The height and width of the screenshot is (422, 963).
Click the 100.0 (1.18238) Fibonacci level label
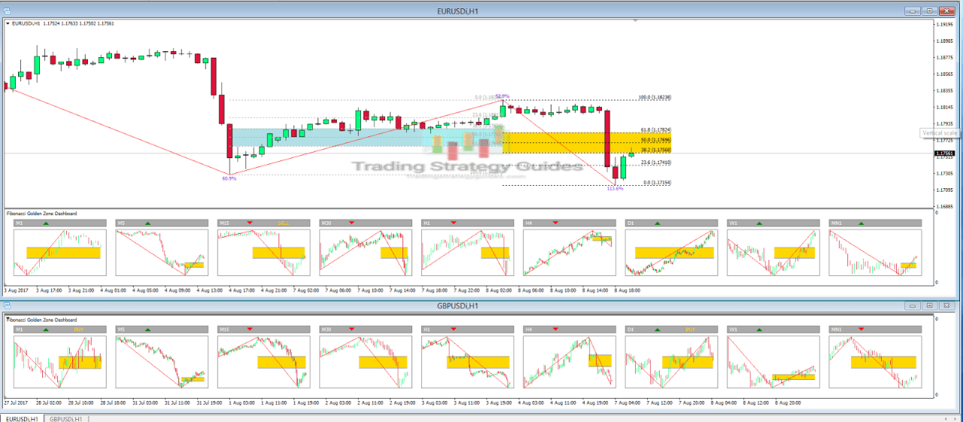point(655,98)
